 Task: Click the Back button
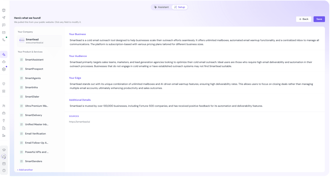(x=304, y=19)
